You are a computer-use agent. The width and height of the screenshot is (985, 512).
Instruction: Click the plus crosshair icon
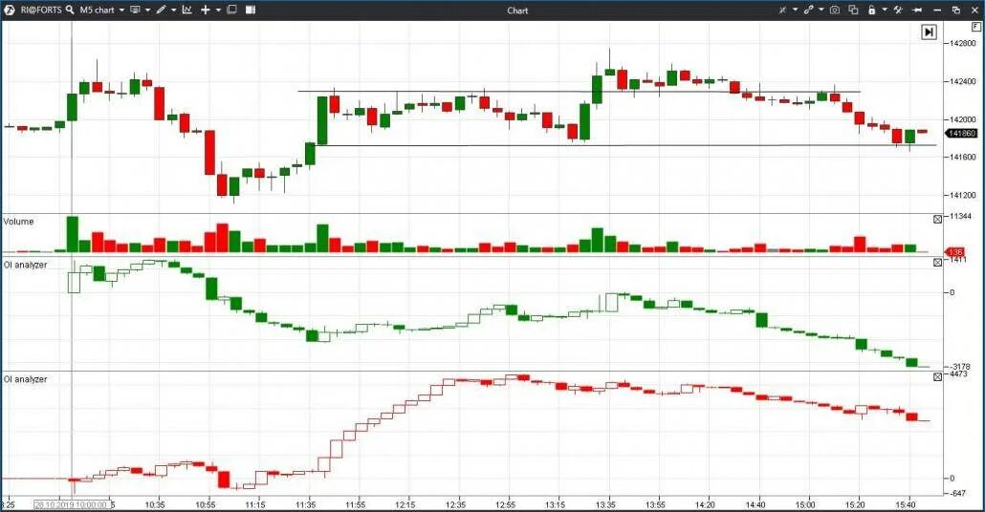[206, 11]
